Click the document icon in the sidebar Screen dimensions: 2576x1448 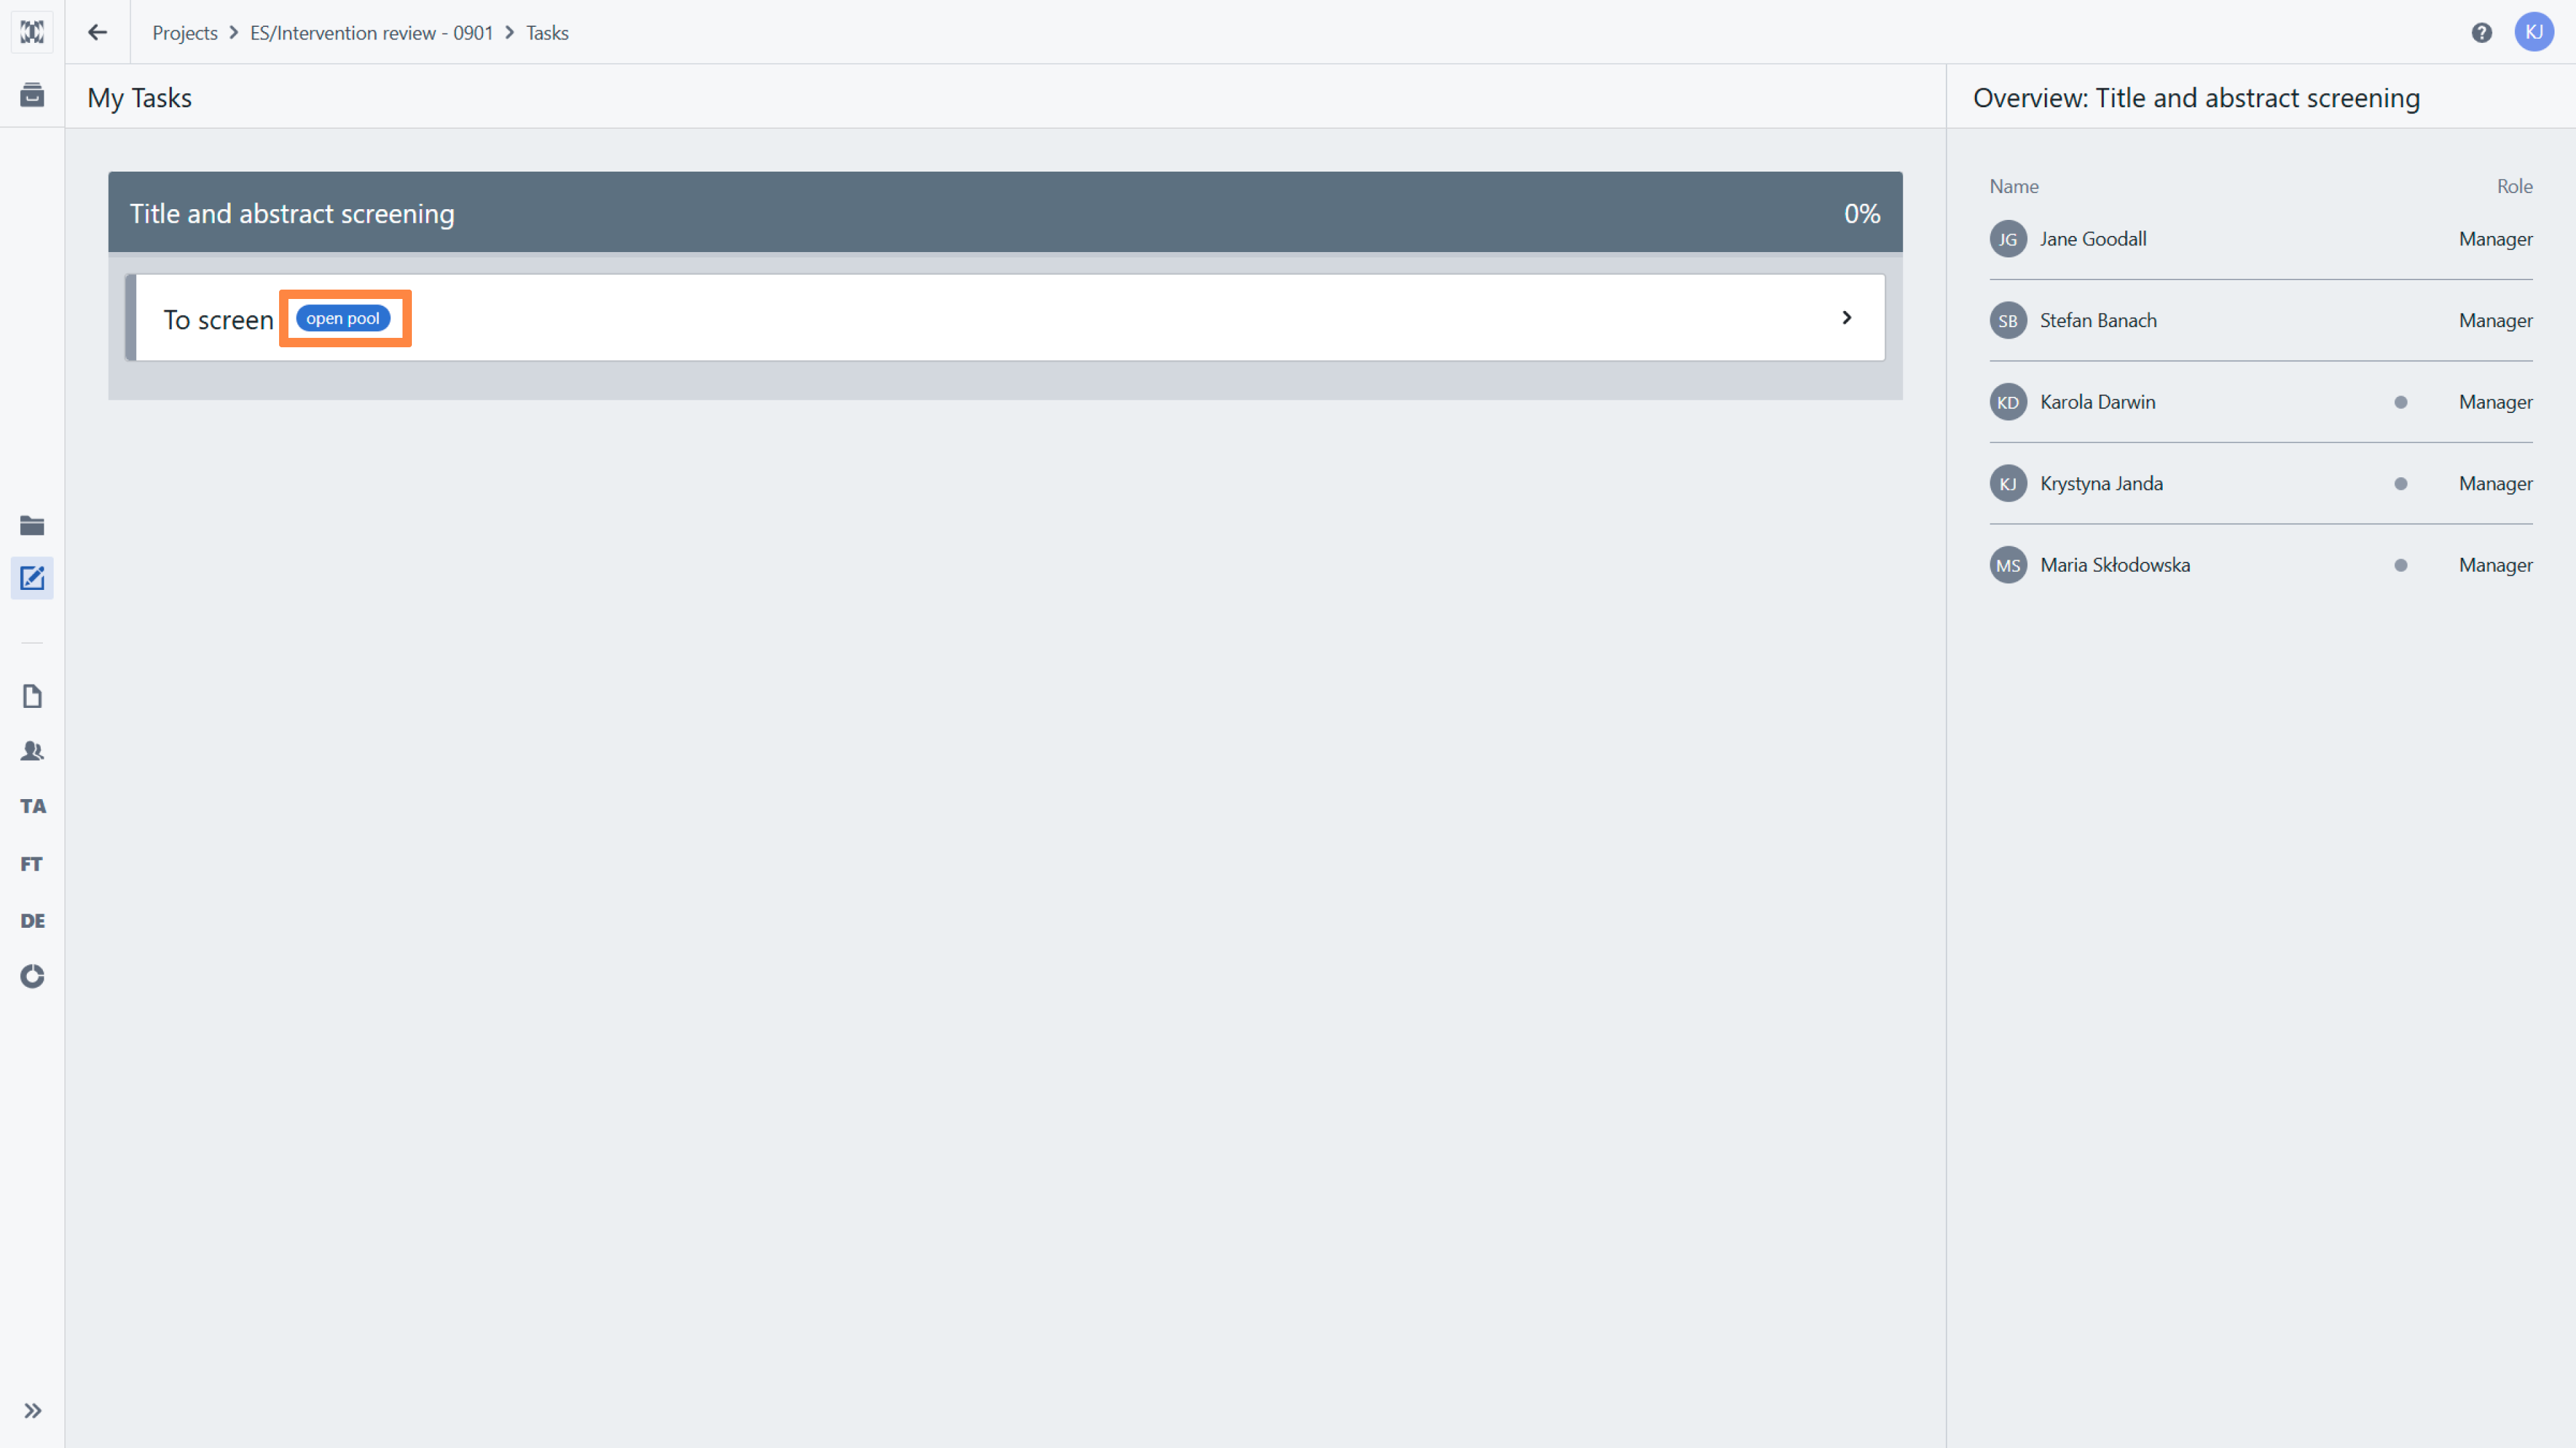[31, 696]
